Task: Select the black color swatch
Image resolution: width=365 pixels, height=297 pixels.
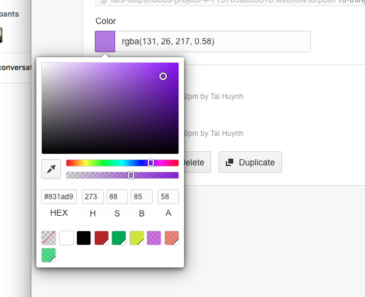Action: click(x=84, y=238)
